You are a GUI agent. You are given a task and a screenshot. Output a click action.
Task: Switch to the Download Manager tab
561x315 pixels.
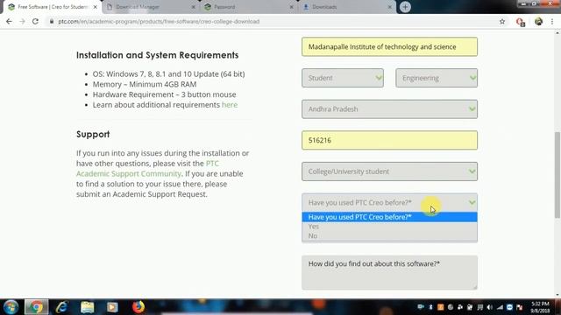click(x=150, y=7)
